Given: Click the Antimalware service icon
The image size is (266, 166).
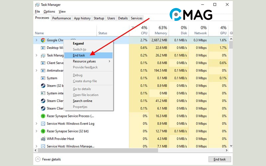Looking at the screenshot, I should (43, 70).
